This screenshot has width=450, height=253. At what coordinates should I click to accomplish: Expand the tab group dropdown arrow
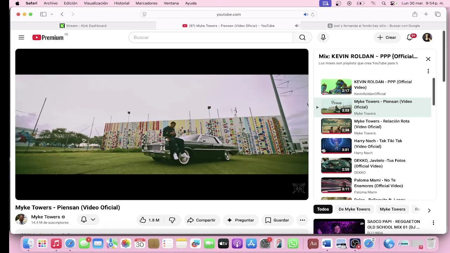pyautogui.click(x=52, y=14)
